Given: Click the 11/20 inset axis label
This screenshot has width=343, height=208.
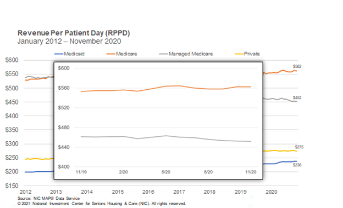Looking at the screenshot, I should [251, 172].
